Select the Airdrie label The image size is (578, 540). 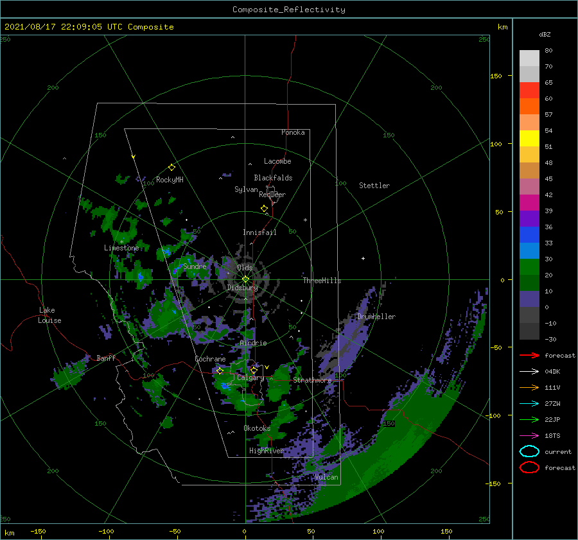(253, 343)
